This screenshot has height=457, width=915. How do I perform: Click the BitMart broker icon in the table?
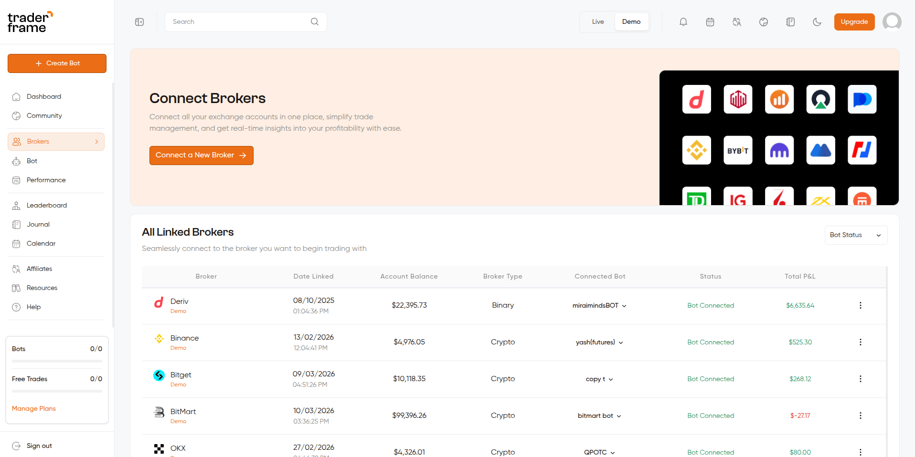159,412
